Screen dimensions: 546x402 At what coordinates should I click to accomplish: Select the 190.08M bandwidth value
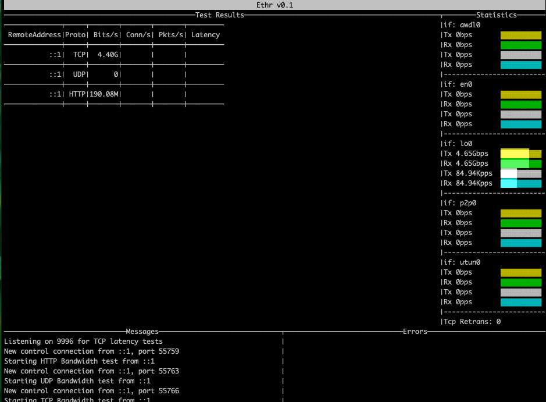104,94
